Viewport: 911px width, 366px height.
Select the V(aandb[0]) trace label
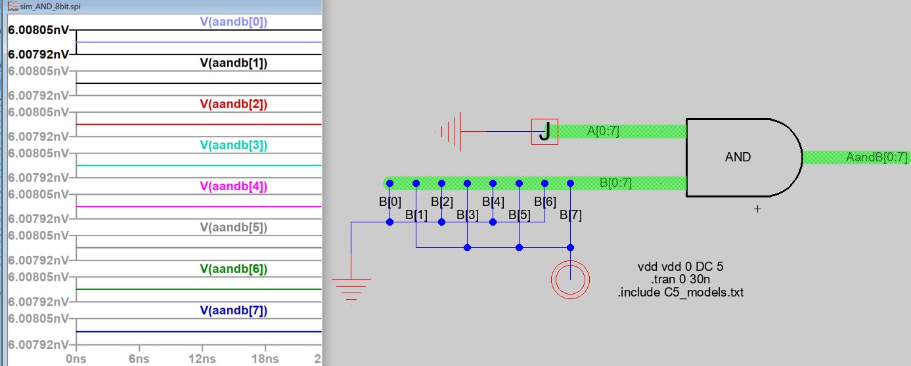click(x=233, y=22)
